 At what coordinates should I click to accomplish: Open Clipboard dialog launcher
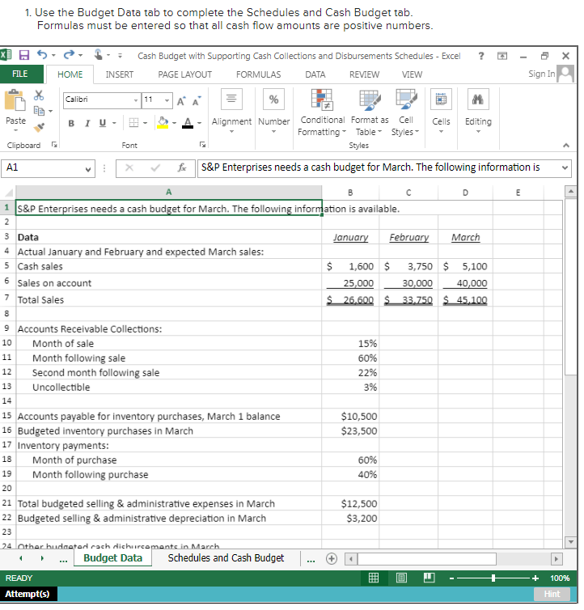tap(54, 145)
